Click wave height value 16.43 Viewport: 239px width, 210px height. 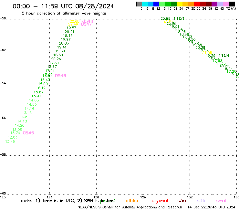tap(45, 80)
